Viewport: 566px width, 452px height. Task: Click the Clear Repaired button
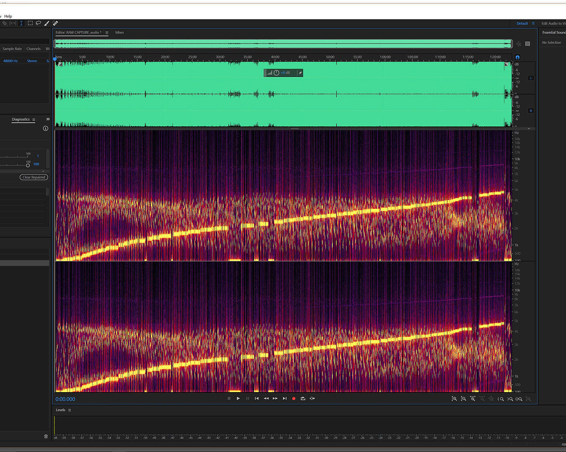[x=34, y=177]
